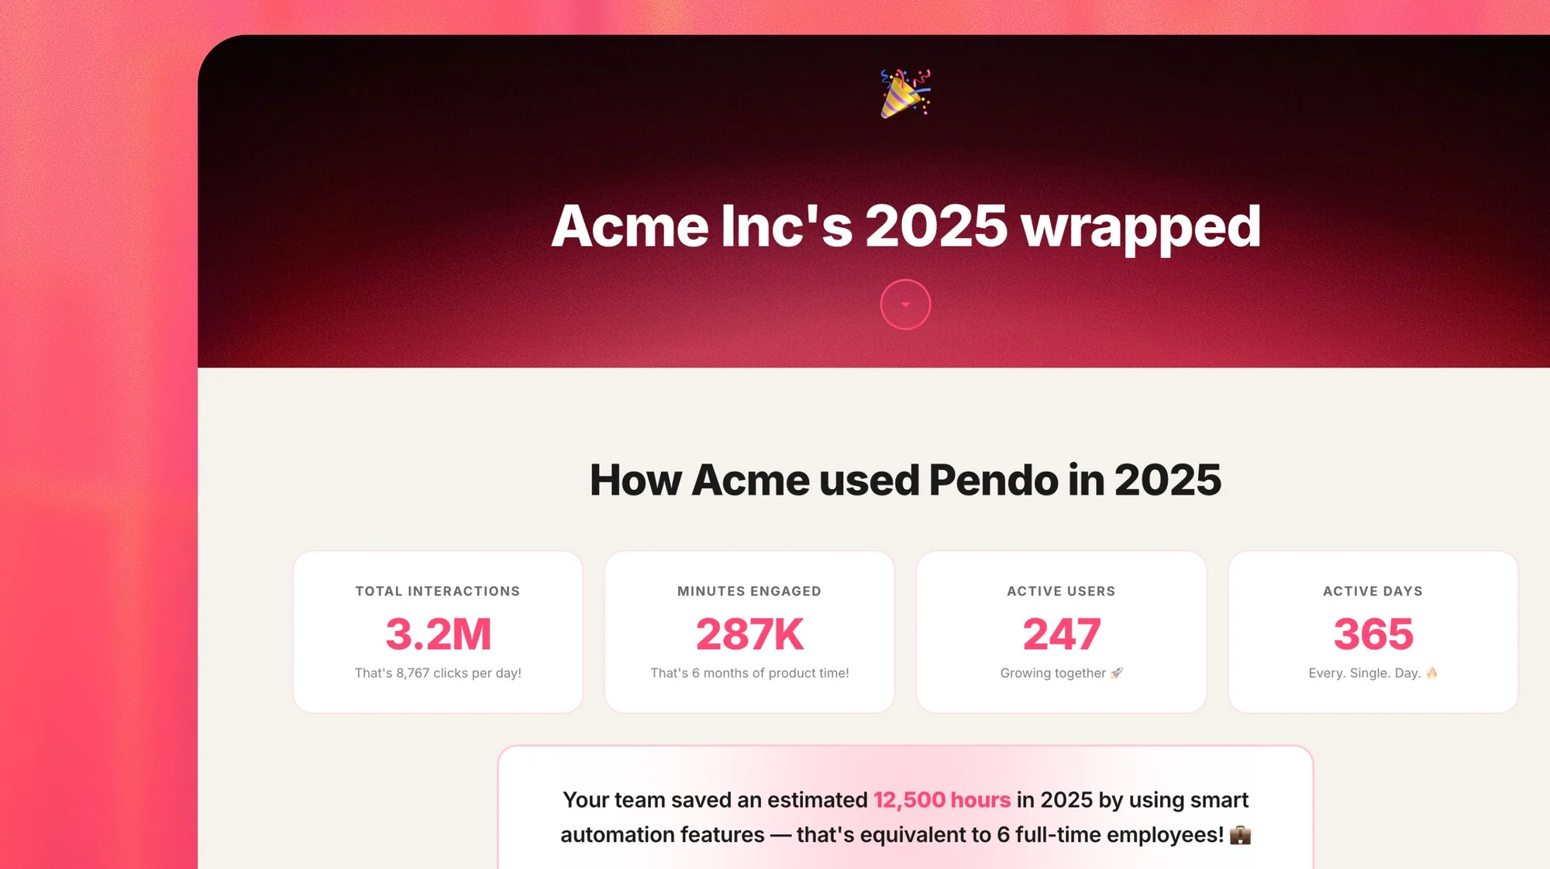1550x869 pixels.
Task: Click the 365 active days figure
Action: (x=1373, y=634)
